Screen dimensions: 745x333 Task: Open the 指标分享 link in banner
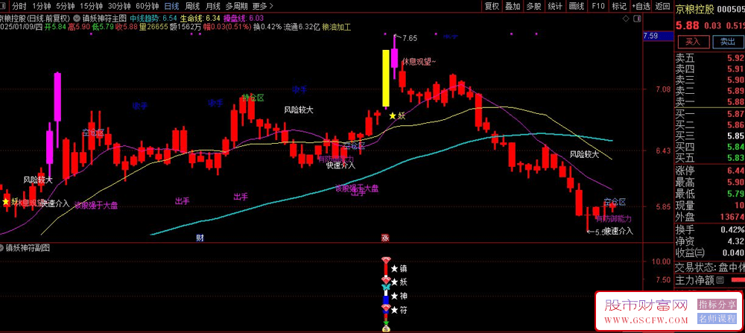coord(717,304)
